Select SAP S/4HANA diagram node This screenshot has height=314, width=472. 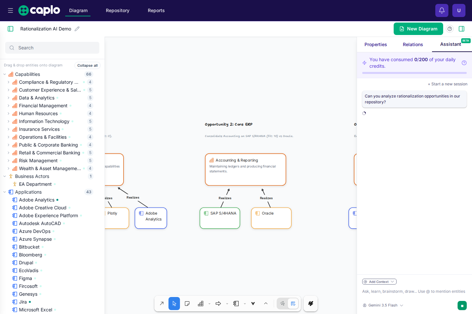pos(220,218)
